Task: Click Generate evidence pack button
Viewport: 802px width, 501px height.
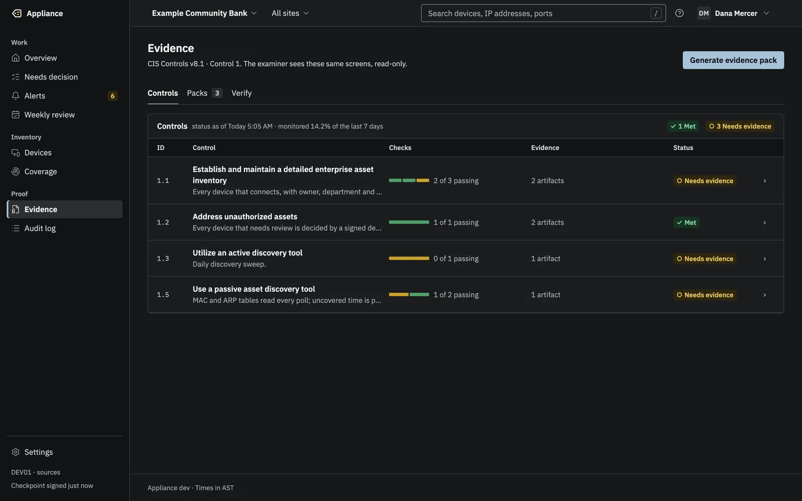Action: pos(733,60)
